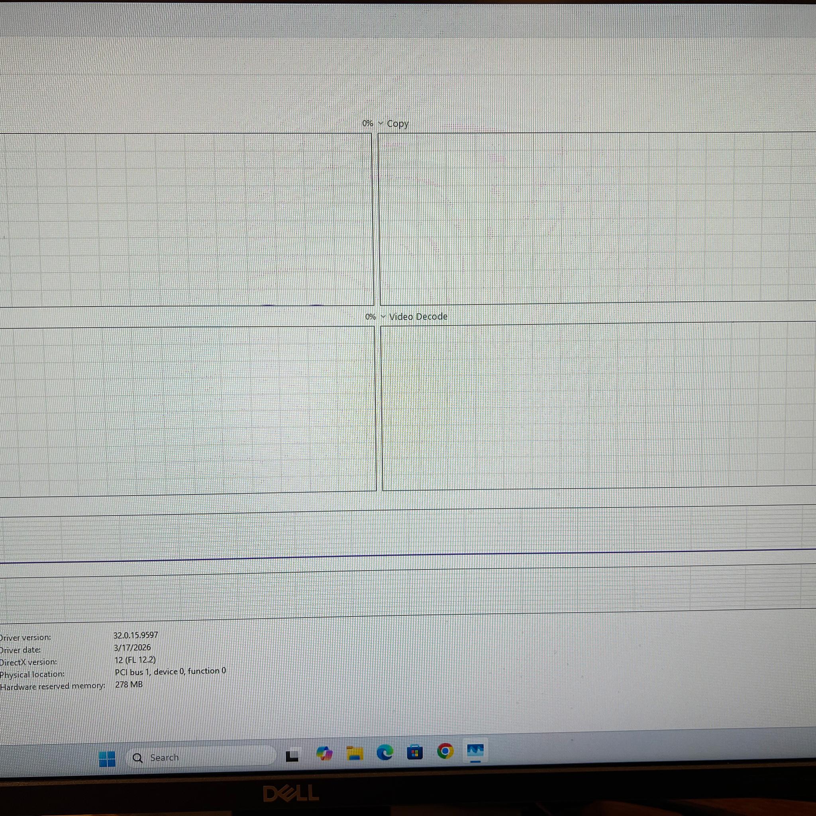The height and width of the screenshot is (816, 816).
Task: Click the Physical location label
Action: coord(32,675)
